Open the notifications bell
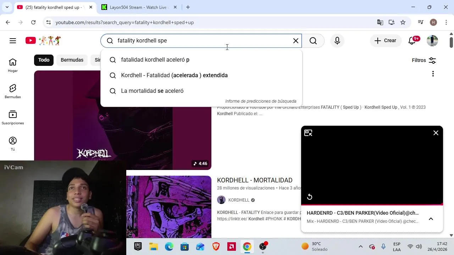454x255 pixels. [412, 41]
